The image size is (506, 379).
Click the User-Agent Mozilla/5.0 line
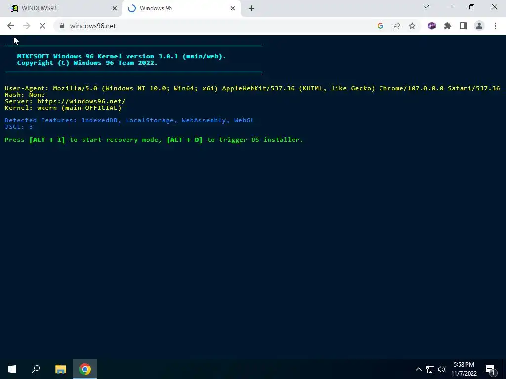[252, 88]
